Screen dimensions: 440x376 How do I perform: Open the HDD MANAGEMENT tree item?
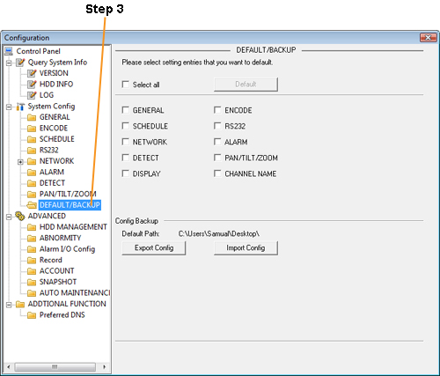73,227
